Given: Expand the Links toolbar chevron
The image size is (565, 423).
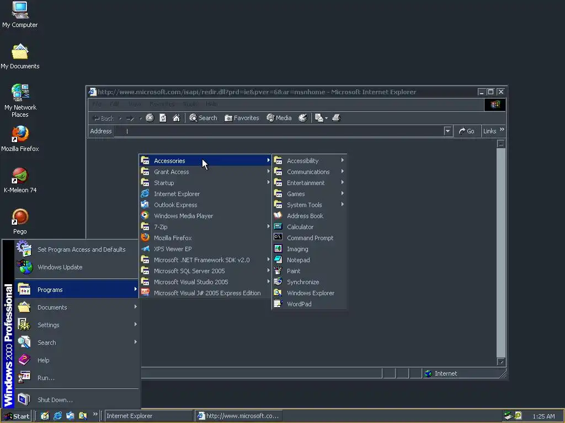Looking at the screenshot, I should pos(502,129).
